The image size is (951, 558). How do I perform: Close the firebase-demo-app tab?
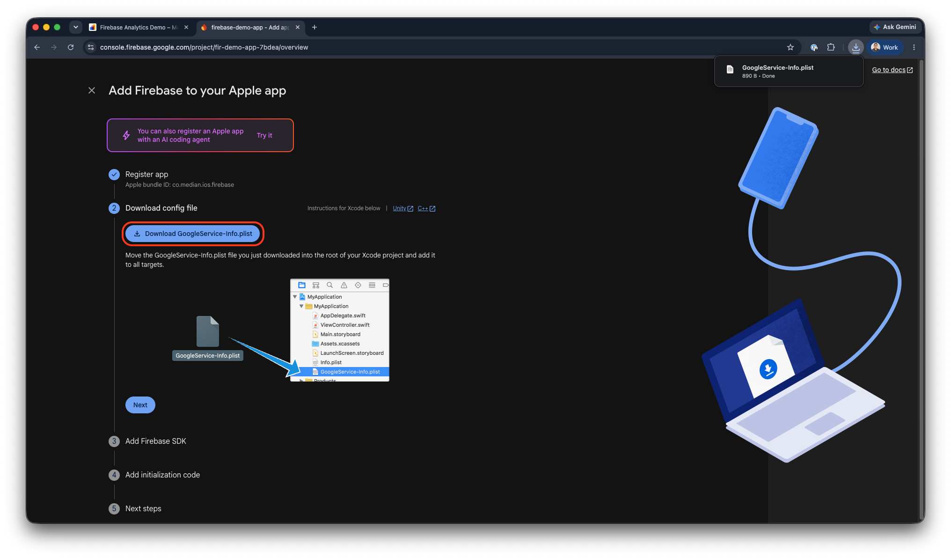[298, 27]
